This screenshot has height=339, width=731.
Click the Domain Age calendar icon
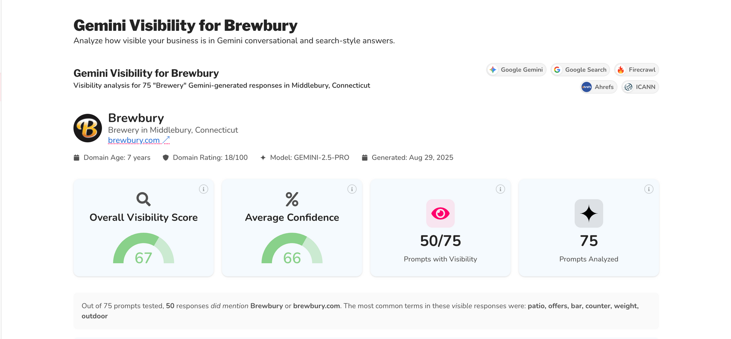tap(77, 158)
